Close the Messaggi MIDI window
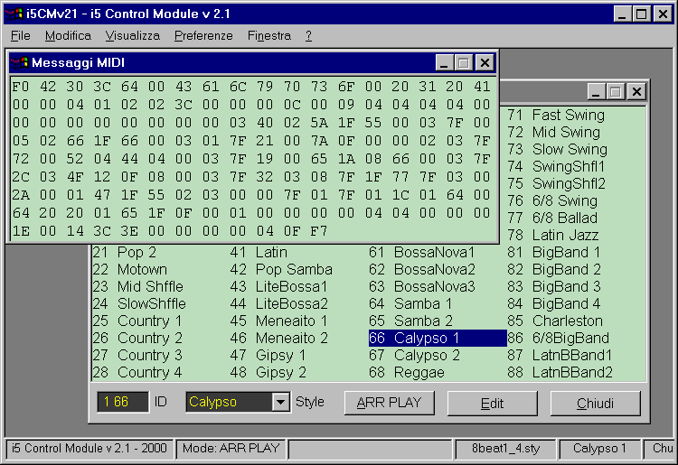This screenshot has width=678, height=465. 485,62
